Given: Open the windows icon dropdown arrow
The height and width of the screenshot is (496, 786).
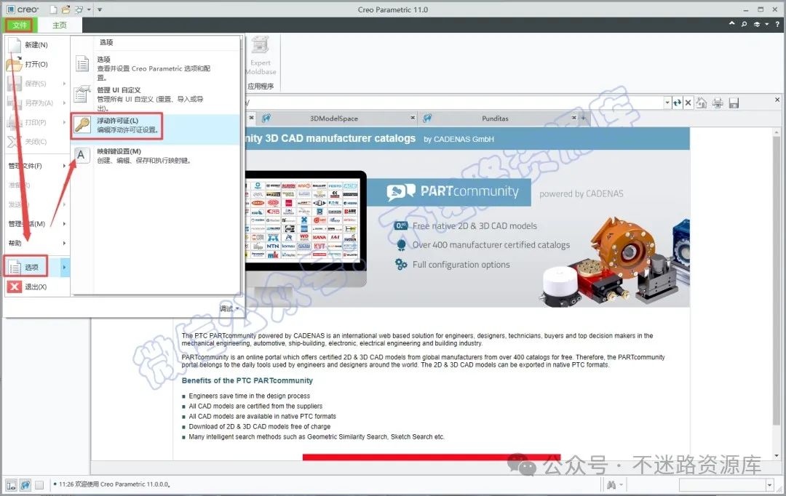Looking at the screenshot, I should (89, 9).
